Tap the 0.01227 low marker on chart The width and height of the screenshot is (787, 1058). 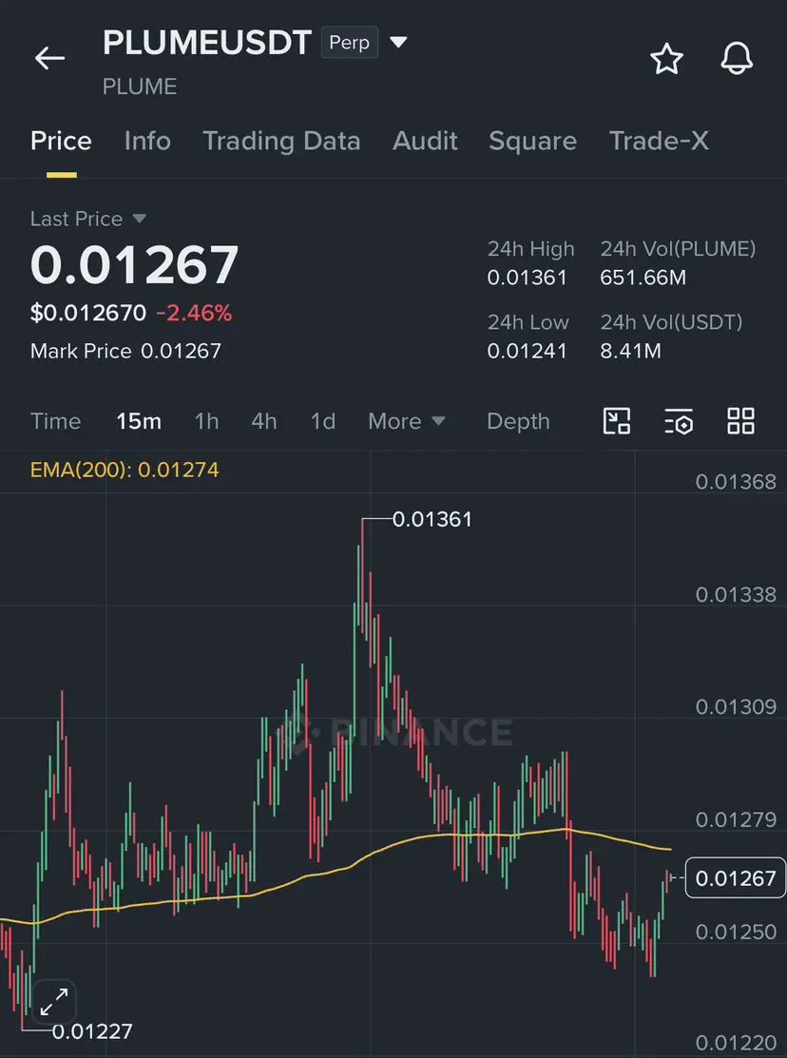[x=92, y=1031]
